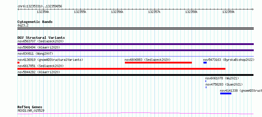Click the tiny blue nsv4758283 (Quan2021) marker
This screenshot has height=117, width=262.
coord(206,87)
